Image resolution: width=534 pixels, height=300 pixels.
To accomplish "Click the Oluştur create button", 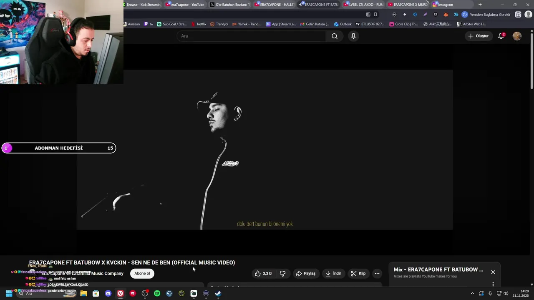I will (478, 36).
